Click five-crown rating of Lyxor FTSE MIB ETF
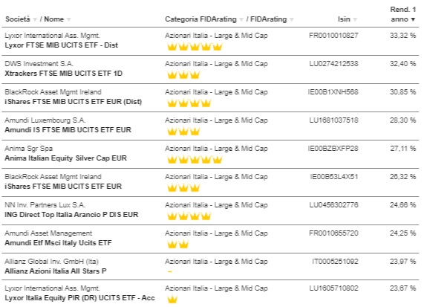 195,47
